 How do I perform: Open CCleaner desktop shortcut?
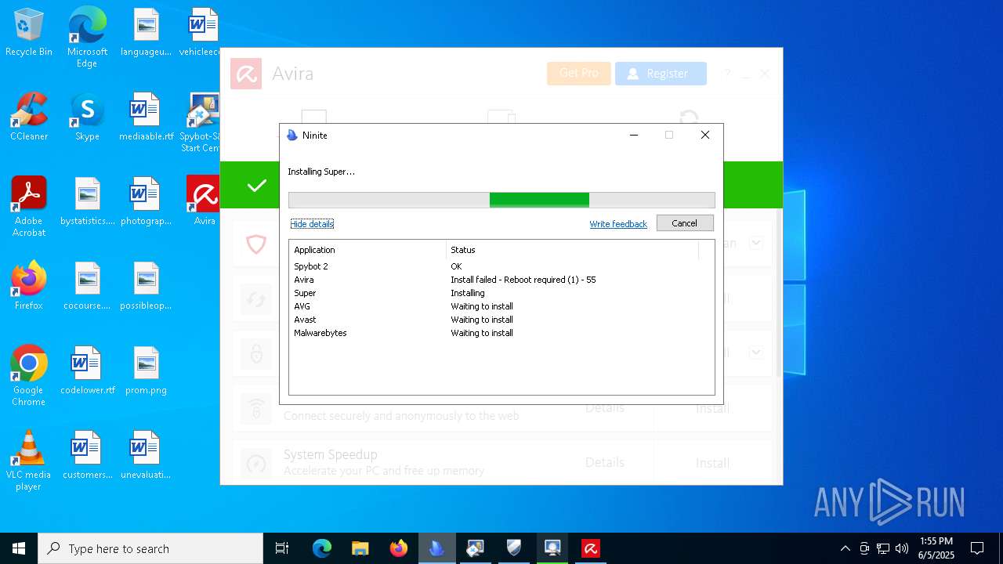coord(29,117)
